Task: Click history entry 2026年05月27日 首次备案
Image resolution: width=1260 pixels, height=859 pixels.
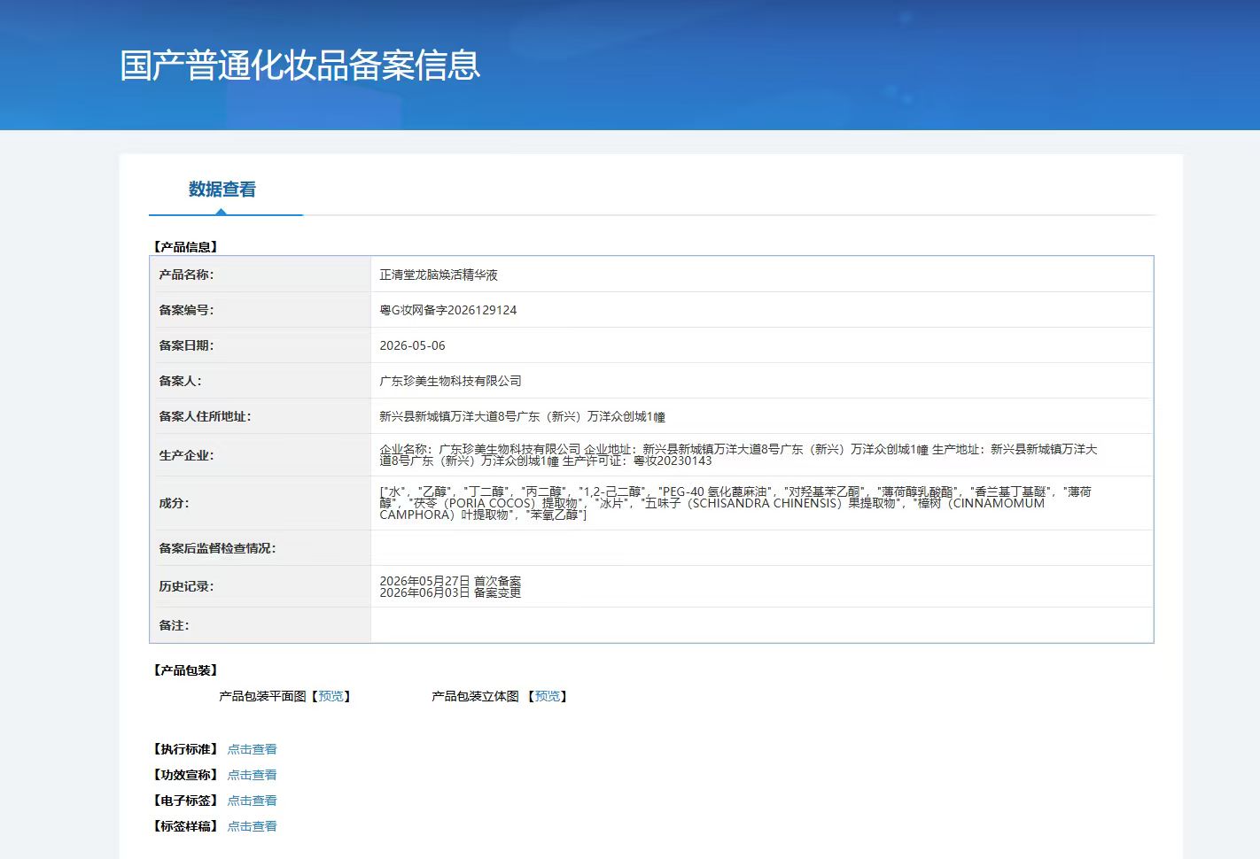Action: [x=450, y=581]
